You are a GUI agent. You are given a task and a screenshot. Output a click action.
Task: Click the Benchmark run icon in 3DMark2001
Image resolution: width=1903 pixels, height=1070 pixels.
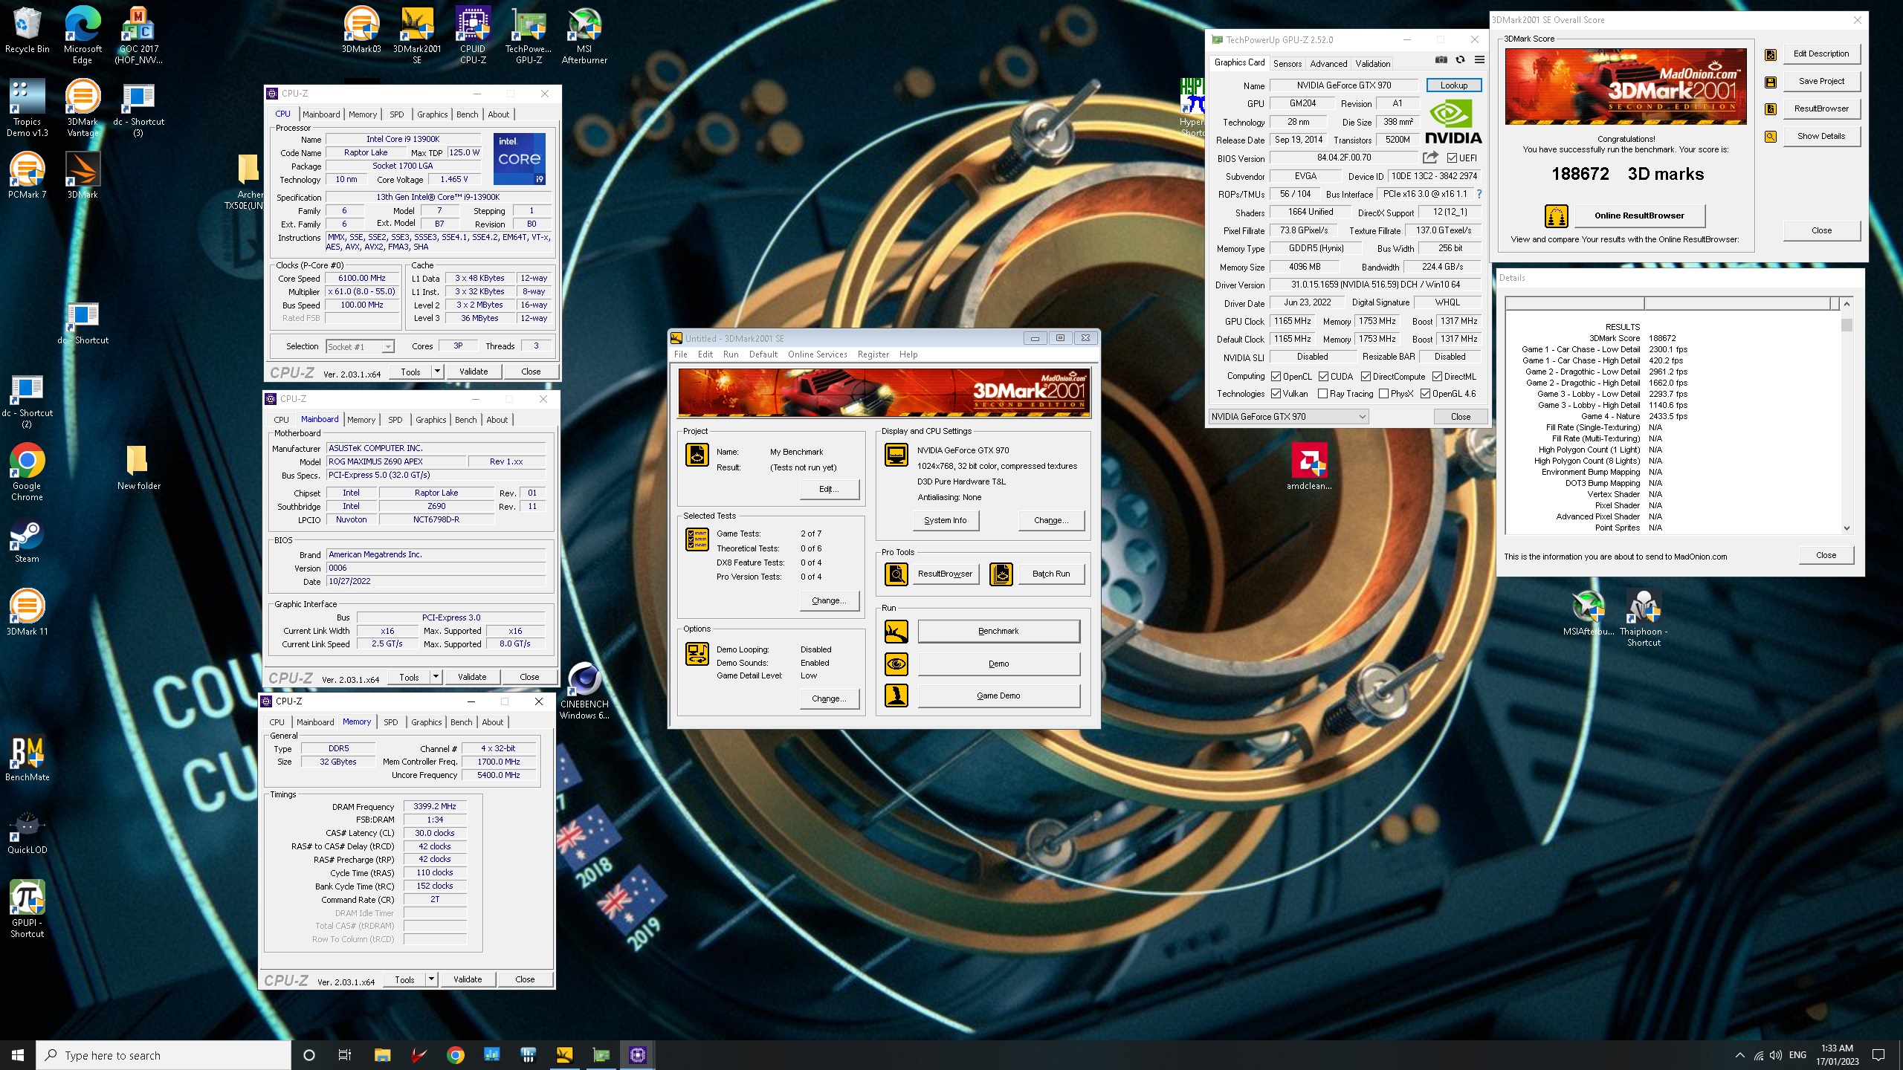click(x=896, y=631)
